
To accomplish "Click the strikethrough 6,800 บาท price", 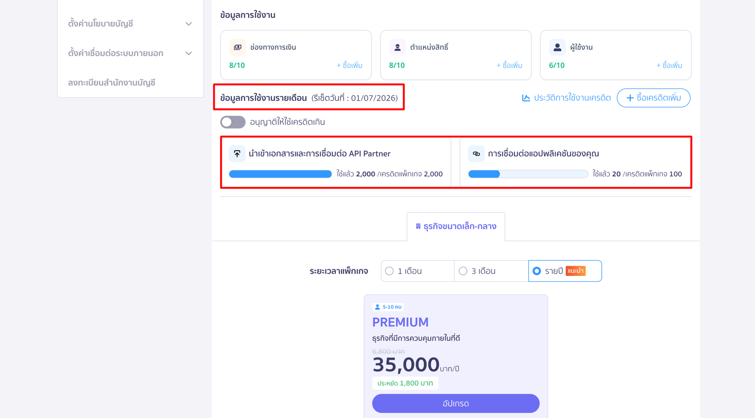I will click(x=389, y=351).
